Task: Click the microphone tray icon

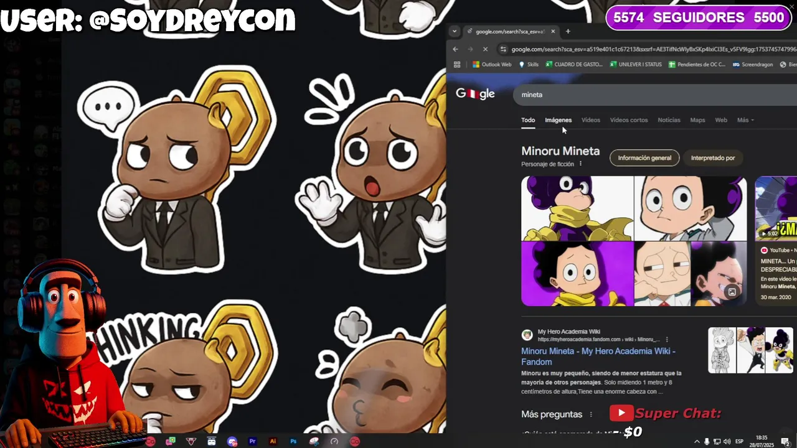Action: pyautogui.click(x=707, y=441)
